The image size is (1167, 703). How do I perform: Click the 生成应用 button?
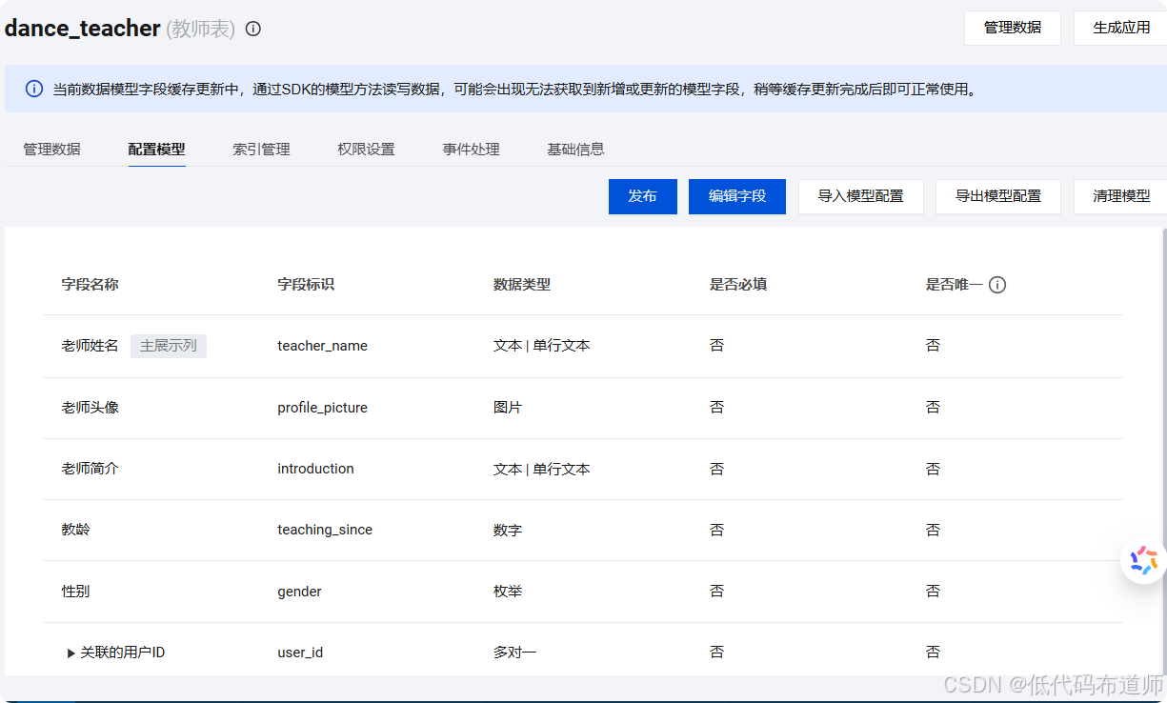click(1120, 28)
